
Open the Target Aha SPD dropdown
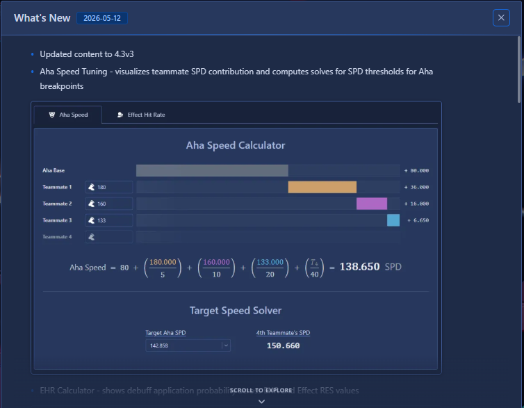pyautogui.click(x=188, y=345)
